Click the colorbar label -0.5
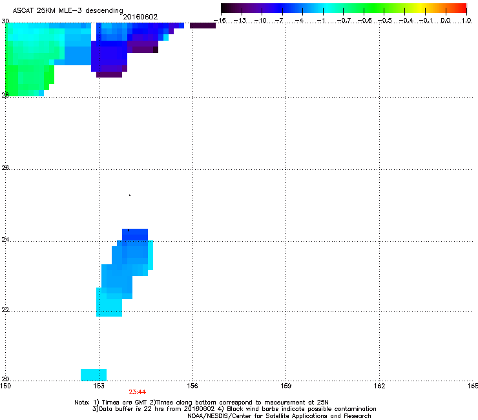The image size is (478, 420). 384,21
